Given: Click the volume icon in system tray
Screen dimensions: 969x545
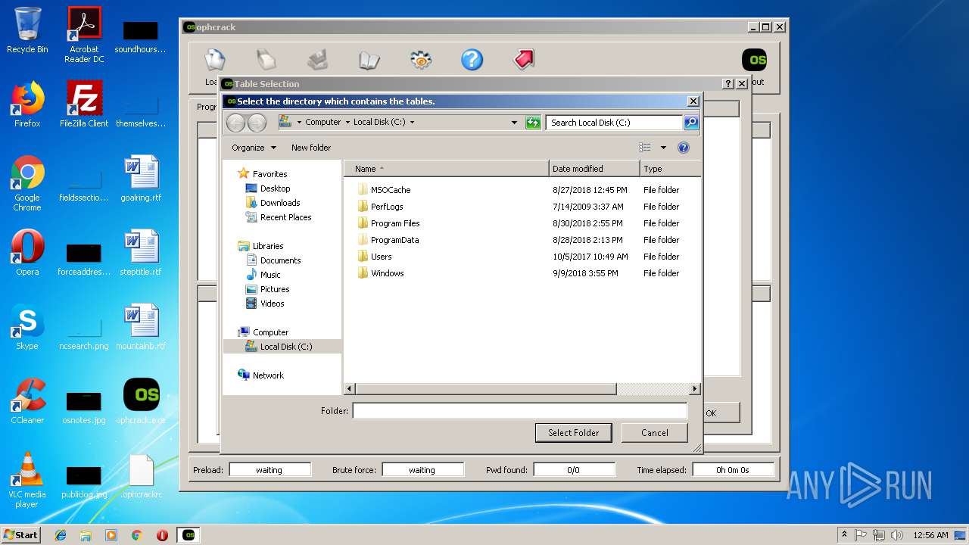Looking at the screenshot, I should click(897, 535).
